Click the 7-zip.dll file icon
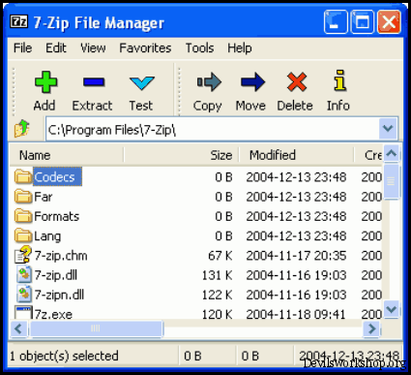The width and height of the screenshot is (411, 375). click(x=24, y=275)
